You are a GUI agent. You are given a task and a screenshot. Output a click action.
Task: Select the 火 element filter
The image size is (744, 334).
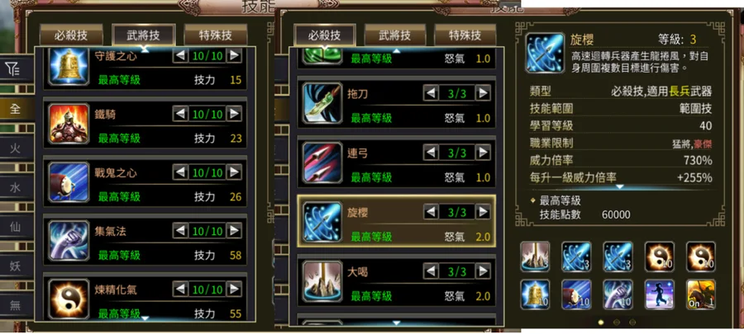(x=15, y=148)
